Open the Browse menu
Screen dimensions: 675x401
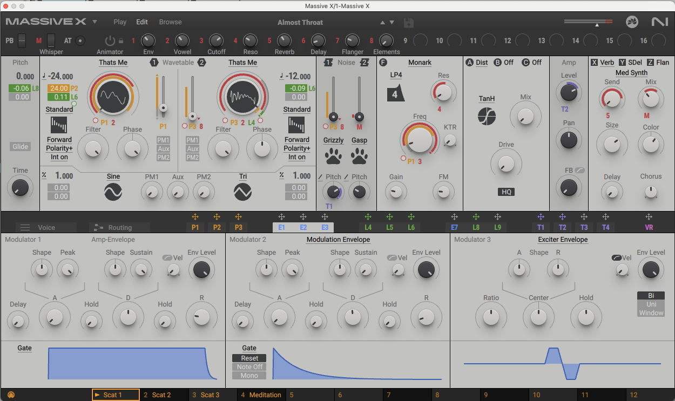tap(170, 22)
